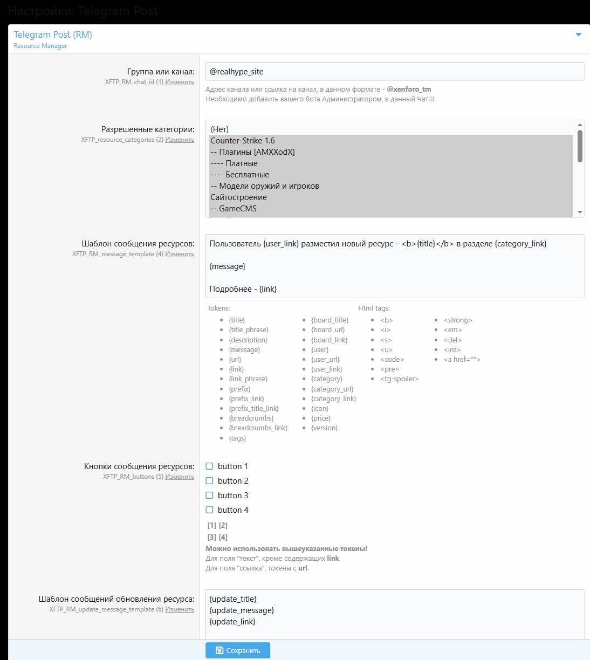This screenshot has height=660, width=590.
Task: Click inside the resource message template textarea
Action: click(394, 266)
